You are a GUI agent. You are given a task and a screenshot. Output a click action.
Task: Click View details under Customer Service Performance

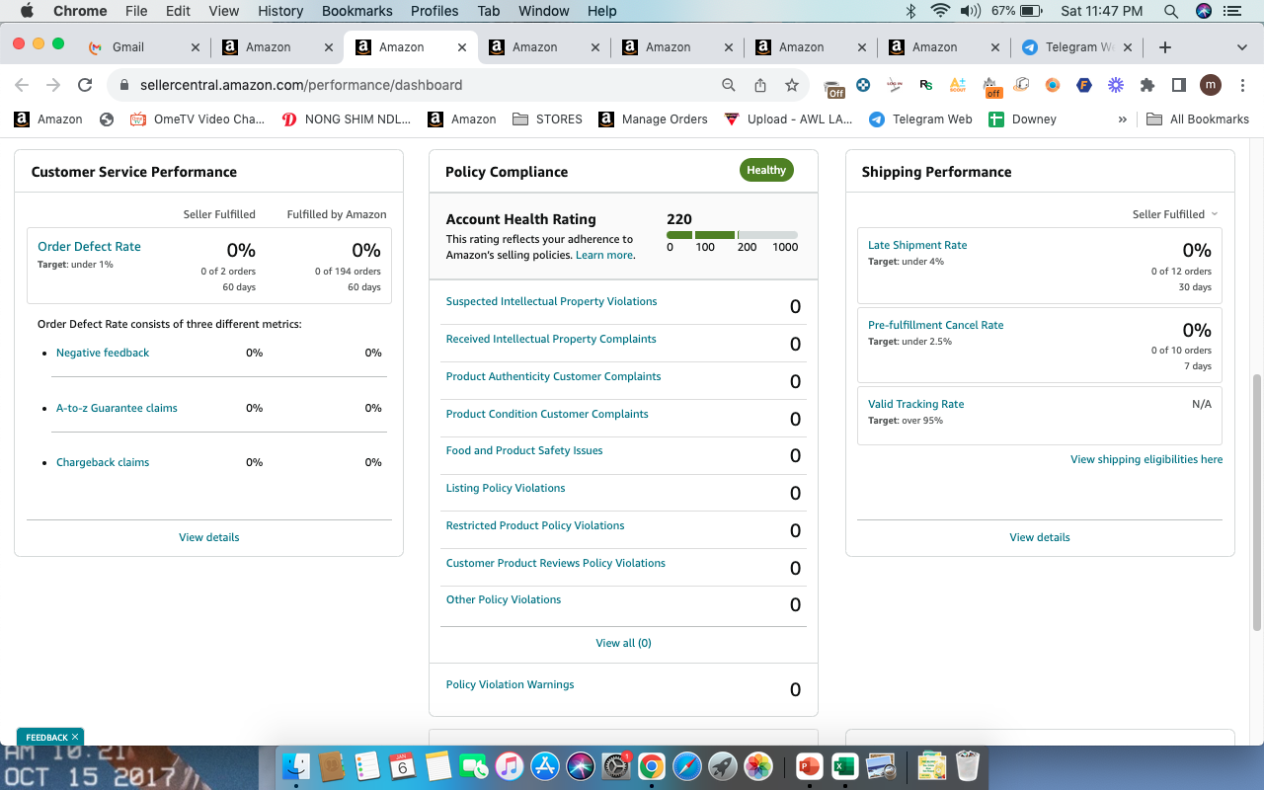[208, 537]
